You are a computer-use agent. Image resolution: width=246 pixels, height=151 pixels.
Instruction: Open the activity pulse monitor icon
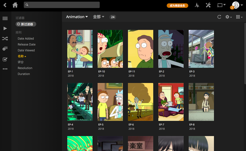tap(197, 5)
